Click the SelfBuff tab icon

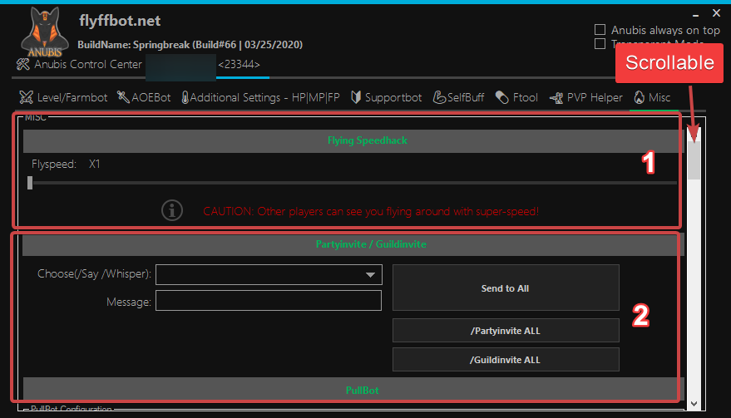point(441,97)
